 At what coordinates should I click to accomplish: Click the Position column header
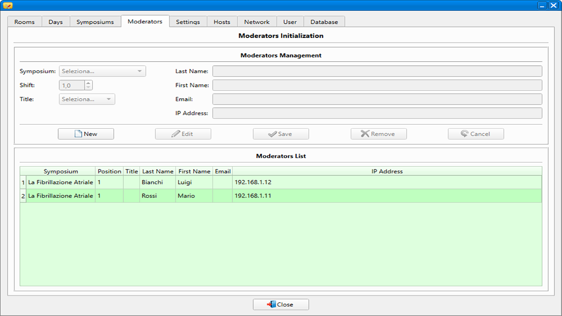pyautogui.click(x=110, y=171)
